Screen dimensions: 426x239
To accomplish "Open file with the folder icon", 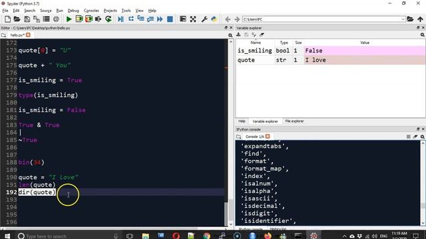I will coord(17,19).
